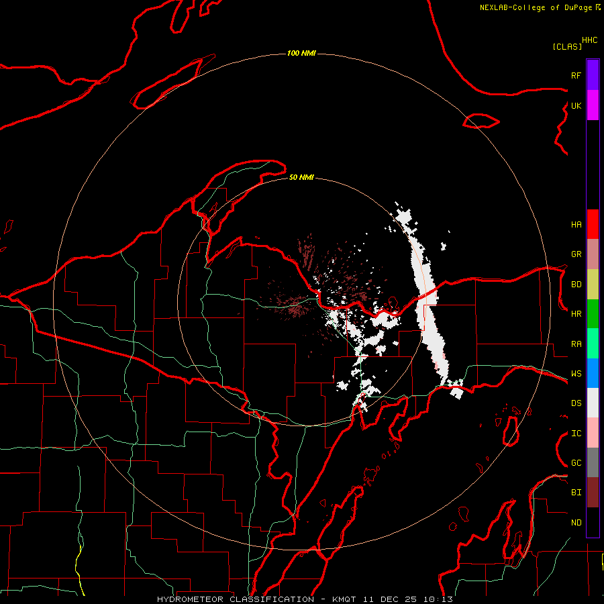
Task: Select the BI brown legend swatch
Action: coord(593,493)
